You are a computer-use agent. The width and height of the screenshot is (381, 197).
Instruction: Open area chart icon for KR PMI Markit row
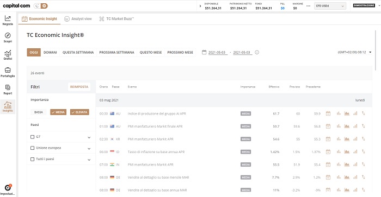(x=347, y=139)
